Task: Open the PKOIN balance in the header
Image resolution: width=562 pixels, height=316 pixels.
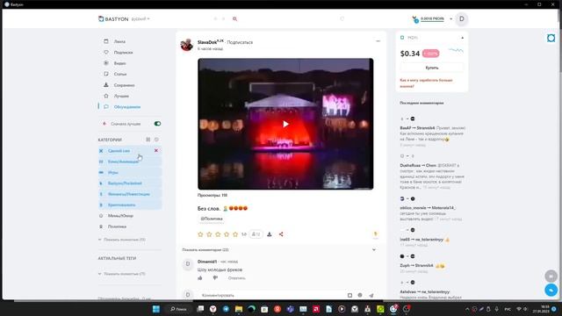Action: click(x=432, y=18)
